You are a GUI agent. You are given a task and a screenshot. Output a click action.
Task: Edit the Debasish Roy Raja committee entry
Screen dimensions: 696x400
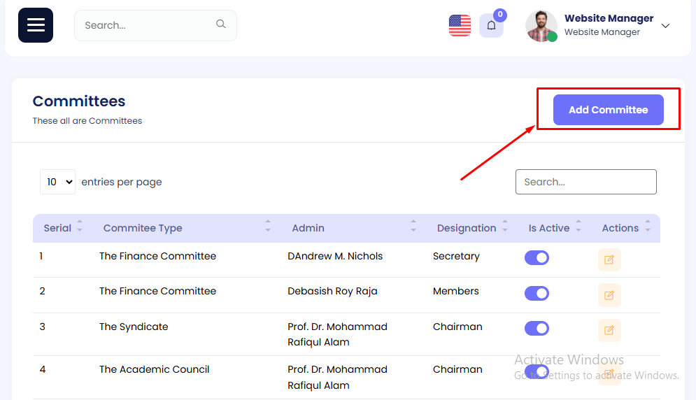point(609,295)
